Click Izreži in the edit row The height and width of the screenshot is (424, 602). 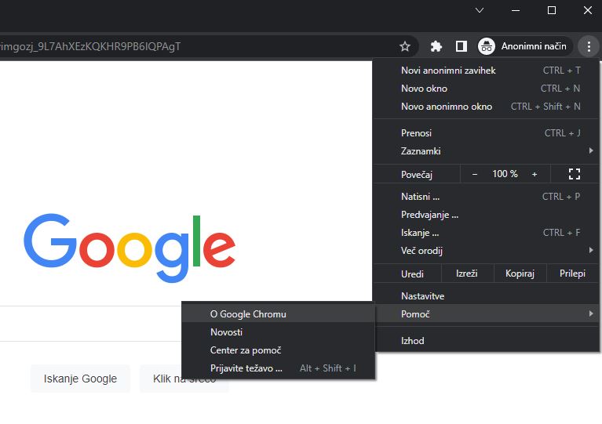pyautogui.click(x=467, y=274)
